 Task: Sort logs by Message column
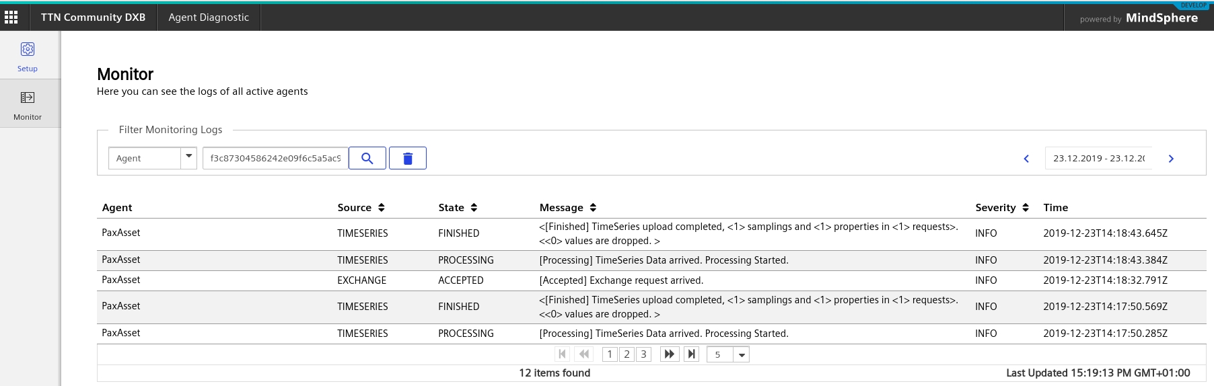pos(593,208)
